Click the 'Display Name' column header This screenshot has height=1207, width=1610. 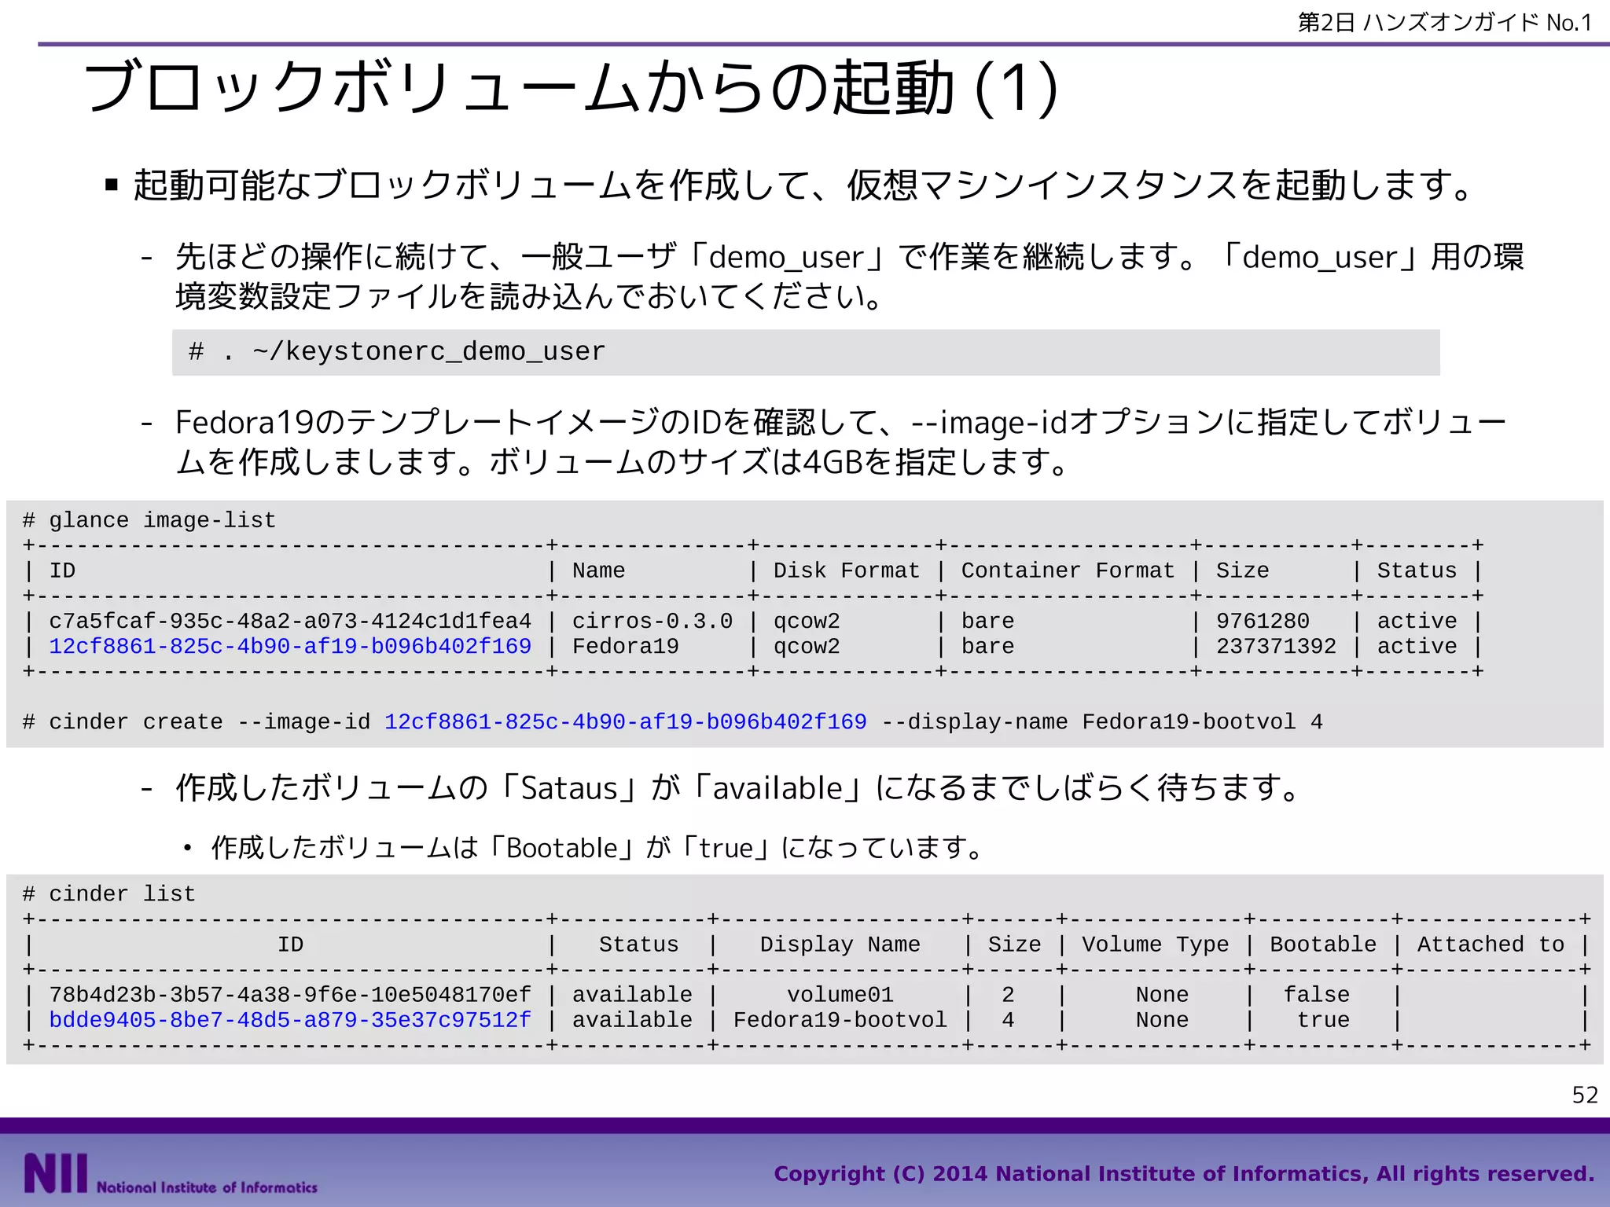[x=840, y=944]
